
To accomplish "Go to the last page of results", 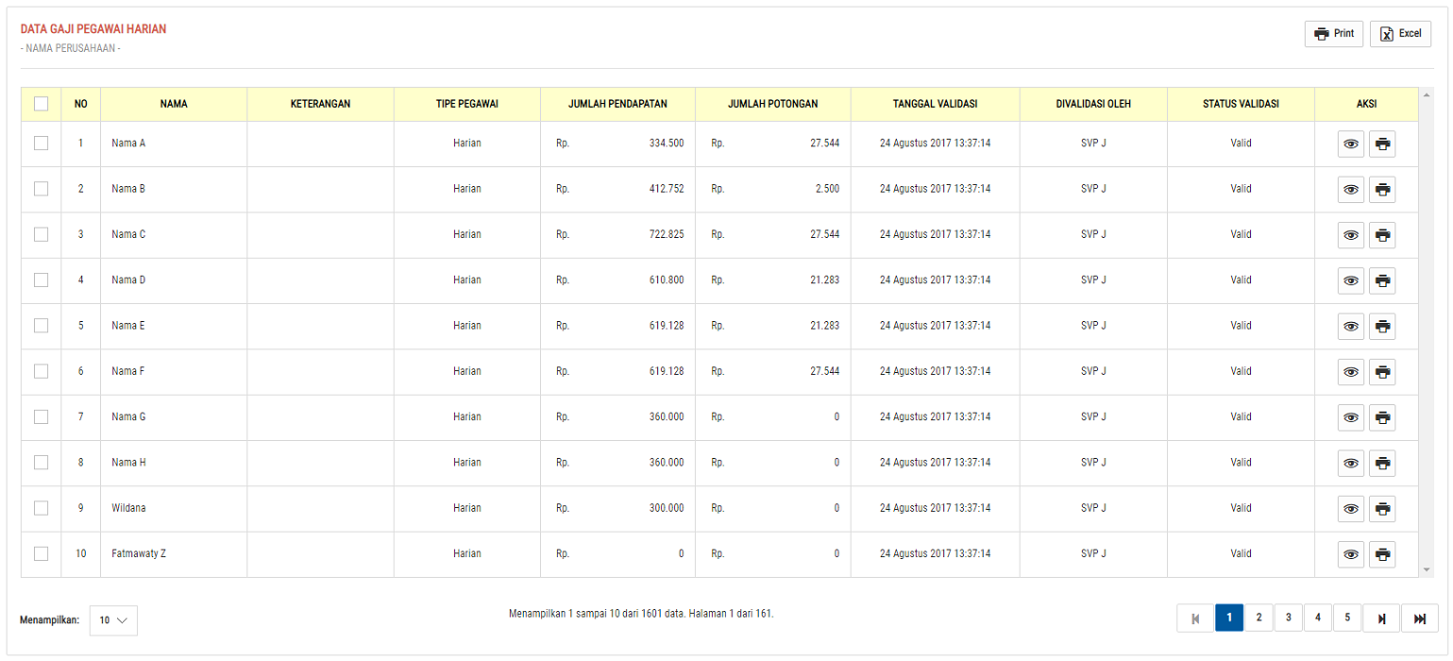I will pyautogui.click(x=1419, y=619).
